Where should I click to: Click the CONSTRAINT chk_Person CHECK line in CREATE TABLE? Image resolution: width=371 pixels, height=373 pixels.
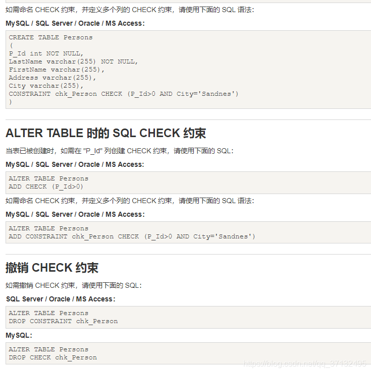[x=124, y=94]
